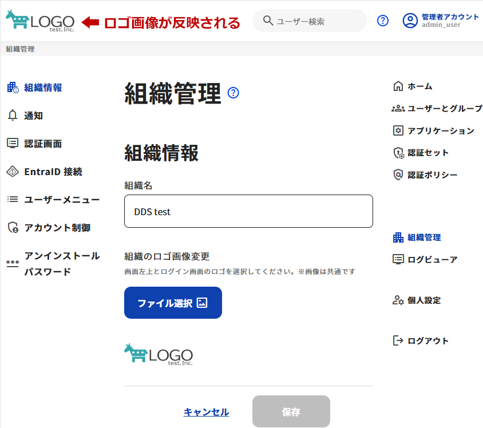The image size is (483, 428).
Task: Open アンインストールパスワード section
Action: tap(62, 264)
